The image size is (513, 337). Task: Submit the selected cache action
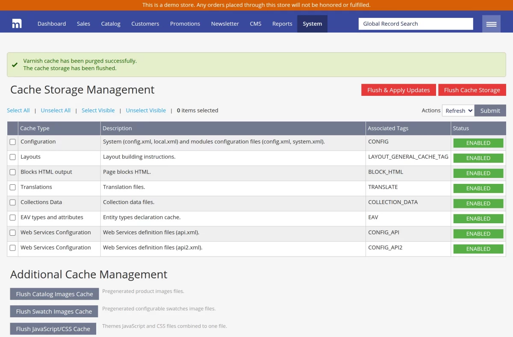tap(490, 110)
